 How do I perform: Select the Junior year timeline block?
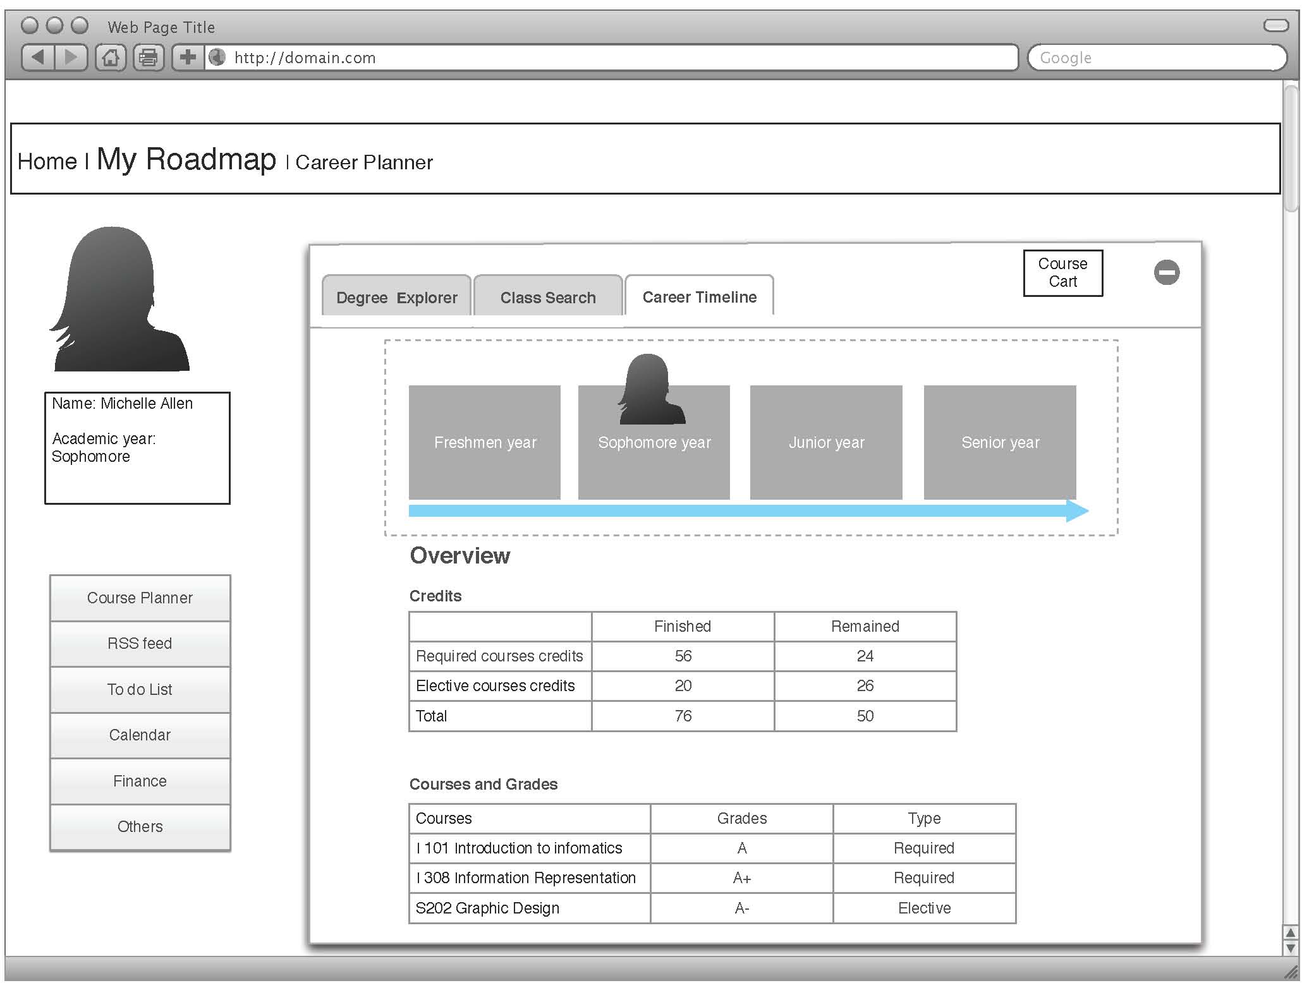[x=826, y=442]
